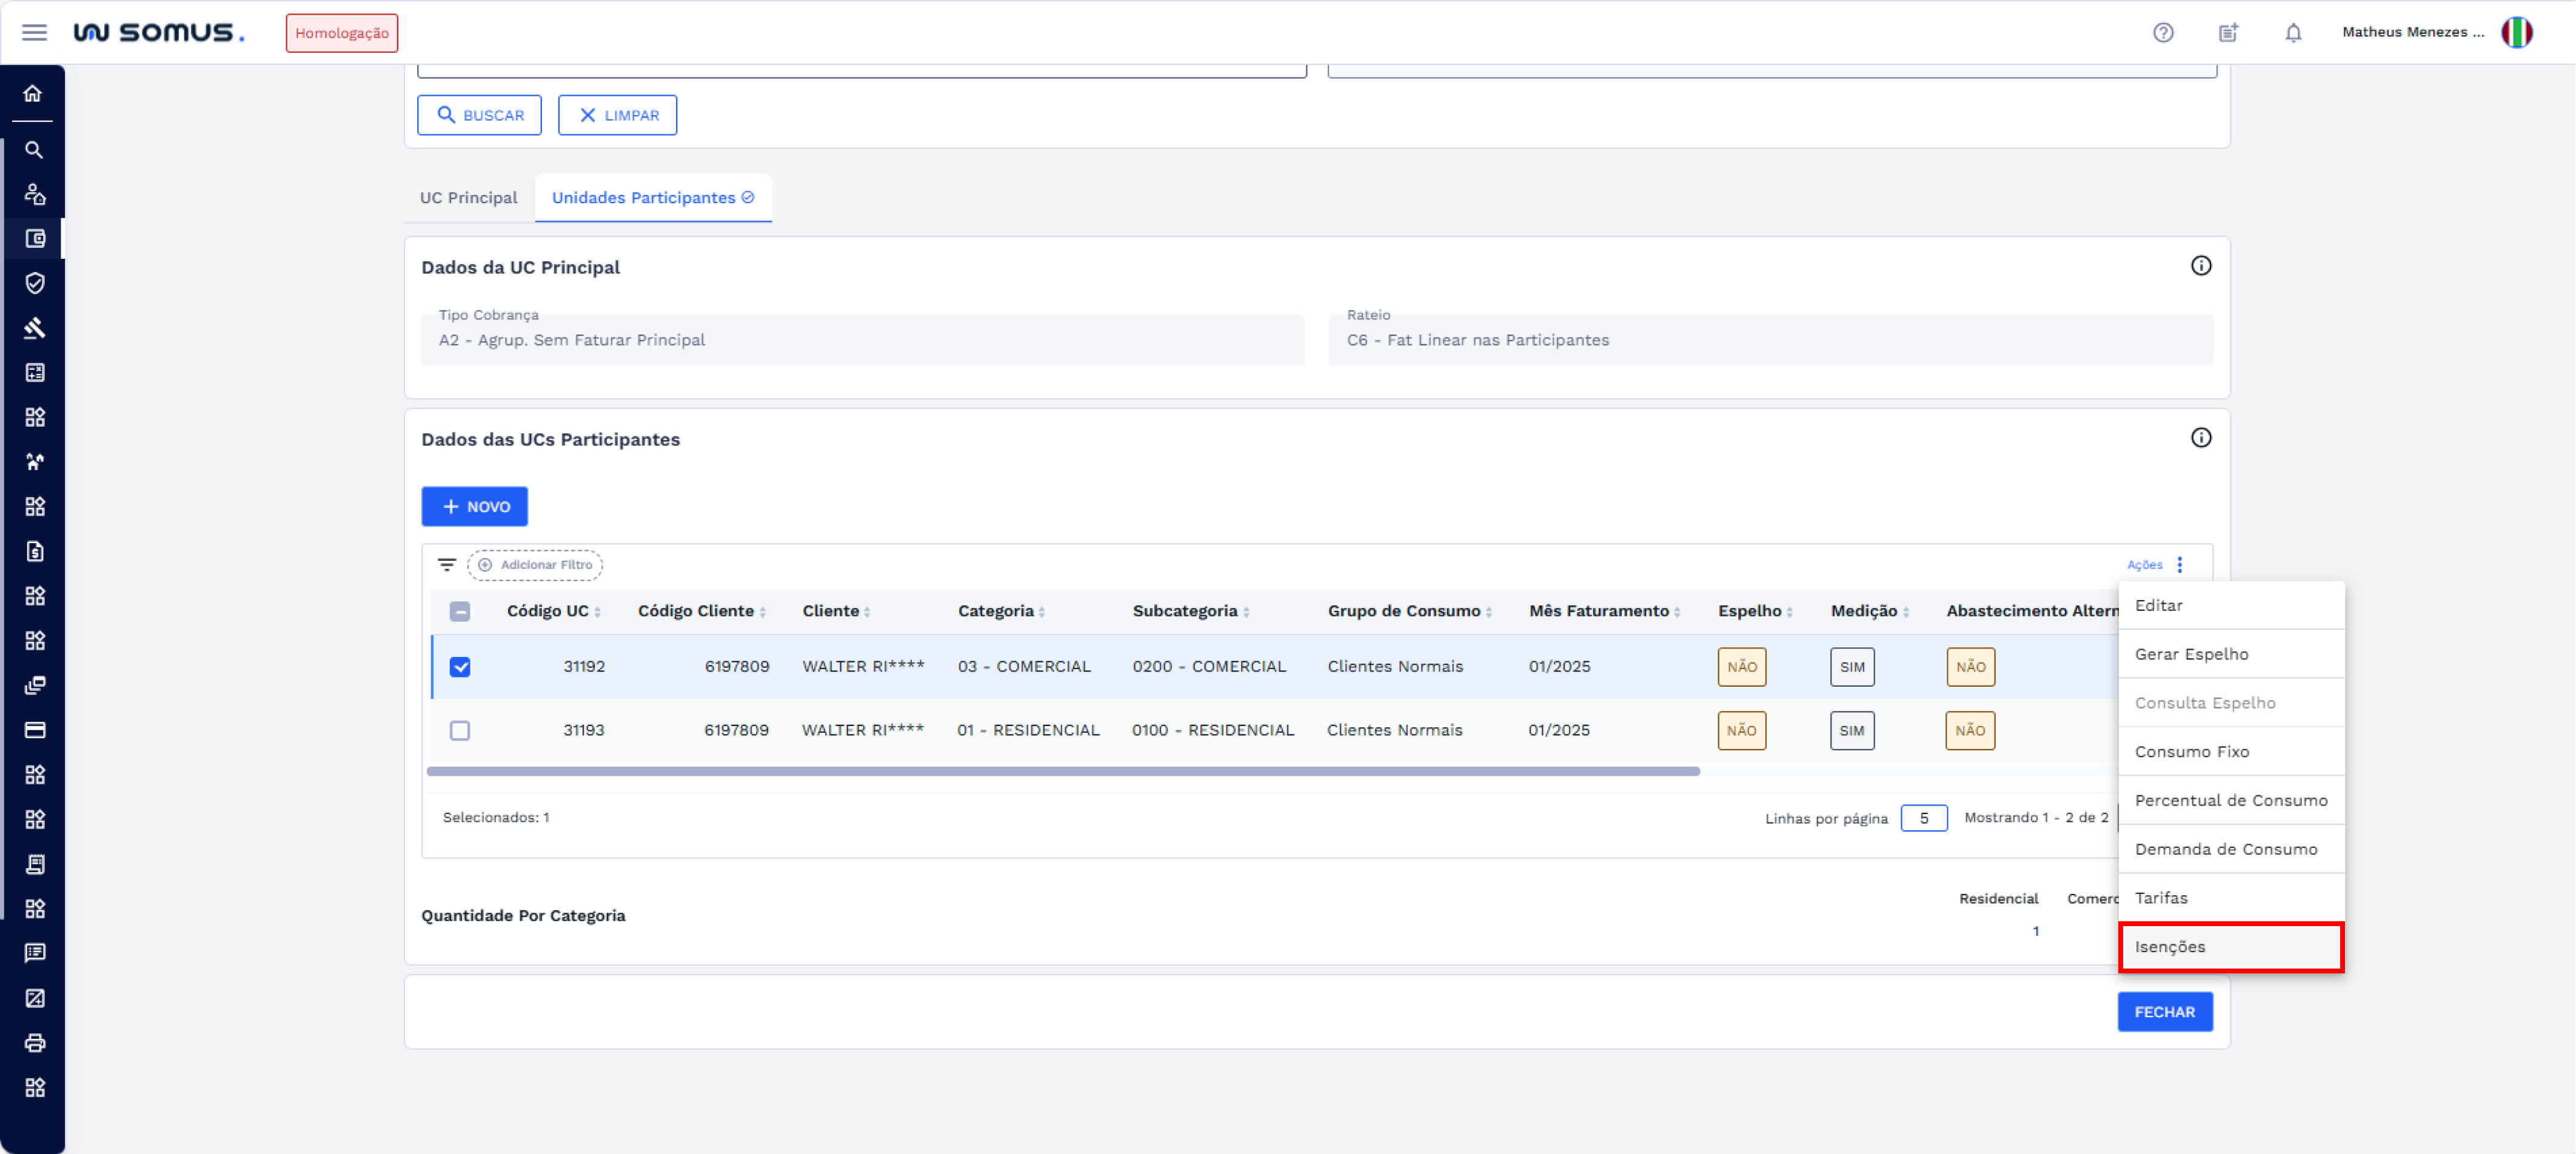2576x1154 pixels.
Task: Click the filter list icon
Action: point(447,565)
